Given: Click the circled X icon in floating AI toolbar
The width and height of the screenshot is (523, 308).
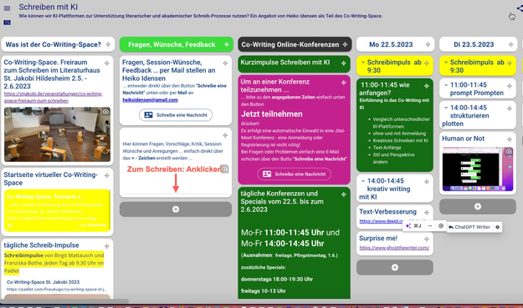Looking at the screenshot, I should tap(441, 226).
